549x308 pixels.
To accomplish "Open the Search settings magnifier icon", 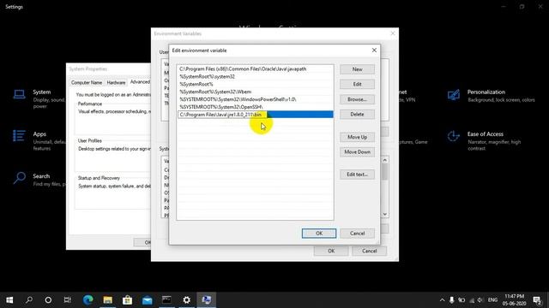I will 19,178.
